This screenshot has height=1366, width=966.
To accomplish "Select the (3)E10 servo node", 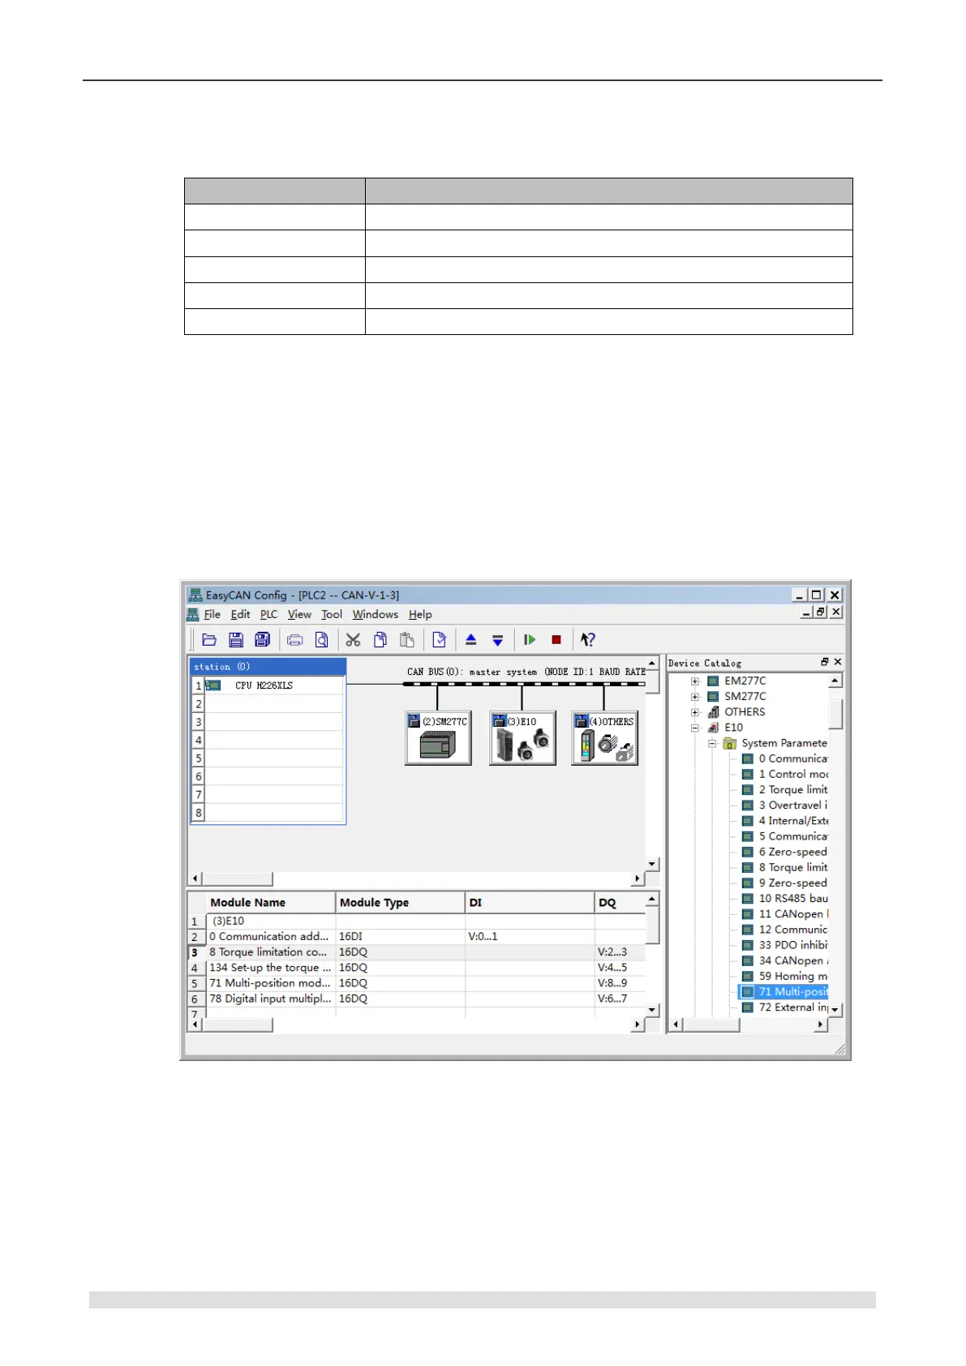I will [522, 738].
